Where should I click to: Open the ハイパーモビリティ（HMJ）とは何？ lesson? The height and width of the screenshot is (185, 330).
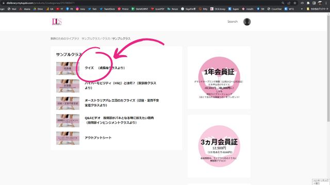coord(120,85)
